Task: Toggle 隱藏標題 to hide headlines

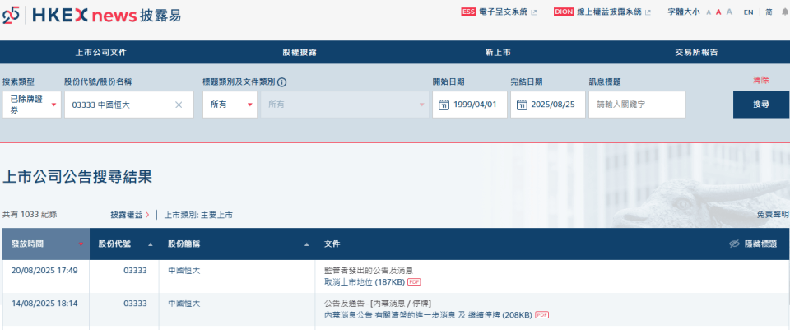Action: tap(753, 244)
